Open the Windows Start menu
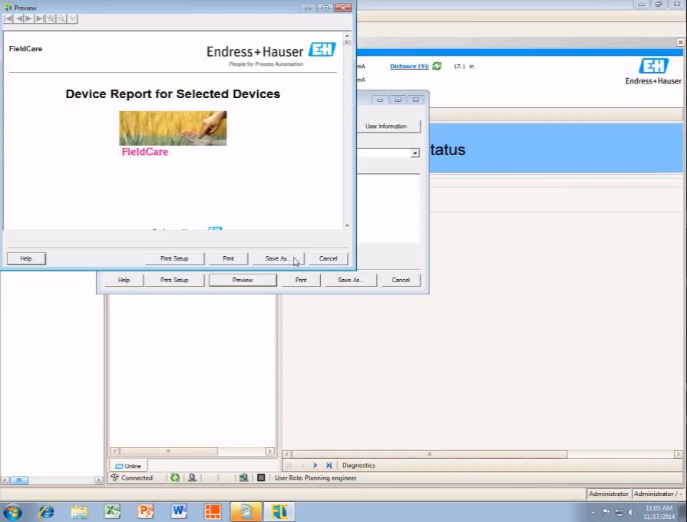687x522 pixels. click(x=12, y=512)
